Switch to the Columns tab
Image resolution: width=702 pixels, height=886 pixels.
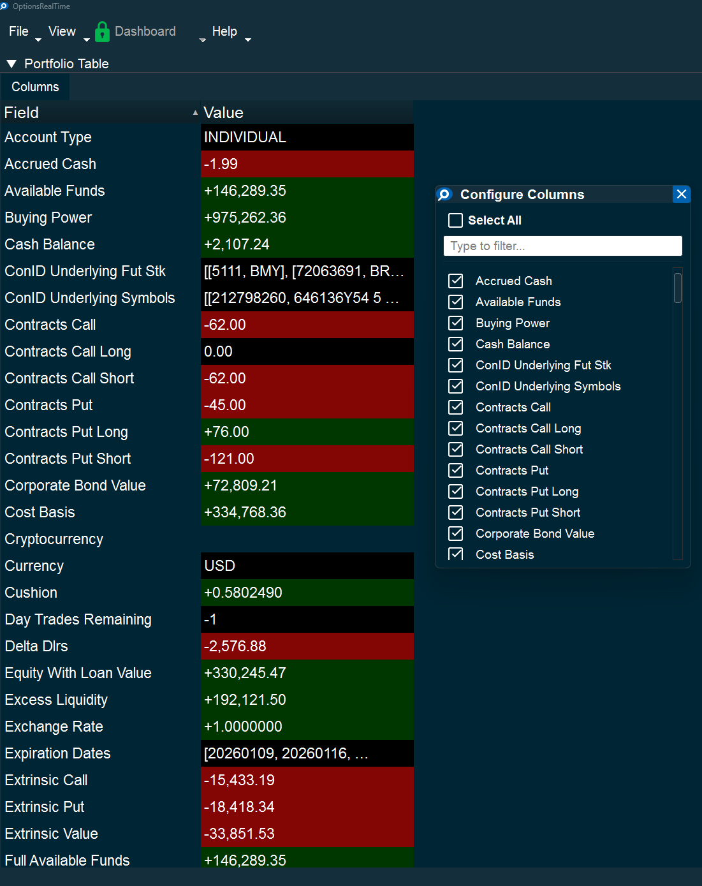pyautogui.click(x=35, y=86)
